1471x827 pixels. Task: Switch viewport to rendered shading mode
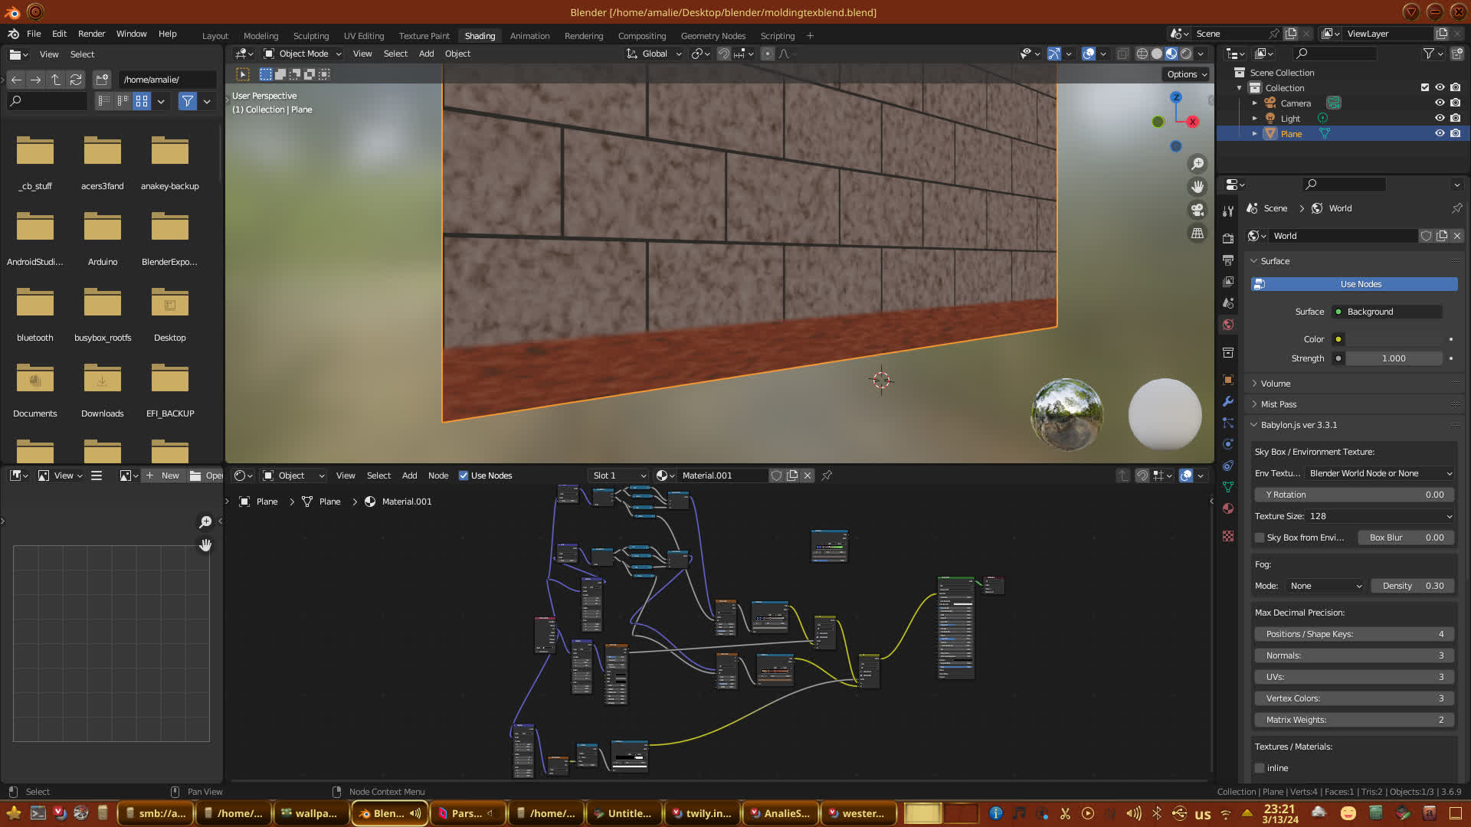[1186, 54]
